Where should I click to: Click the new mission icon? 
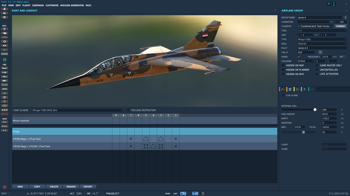pos(5,9)
